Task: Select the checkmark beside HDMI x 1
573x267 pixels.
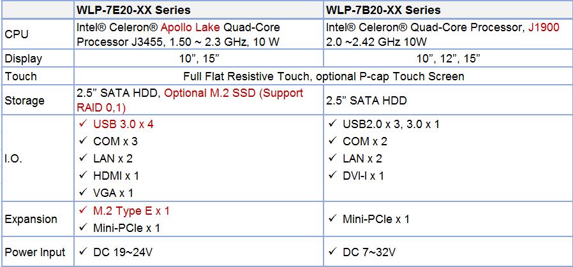Action: [x=81, y=175]
